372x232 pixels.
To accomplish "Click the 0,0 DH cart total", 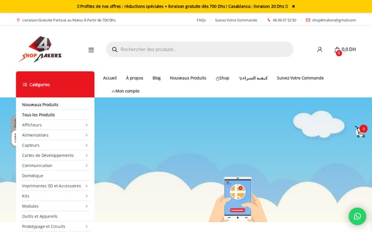I will click(x=349, y=49).
